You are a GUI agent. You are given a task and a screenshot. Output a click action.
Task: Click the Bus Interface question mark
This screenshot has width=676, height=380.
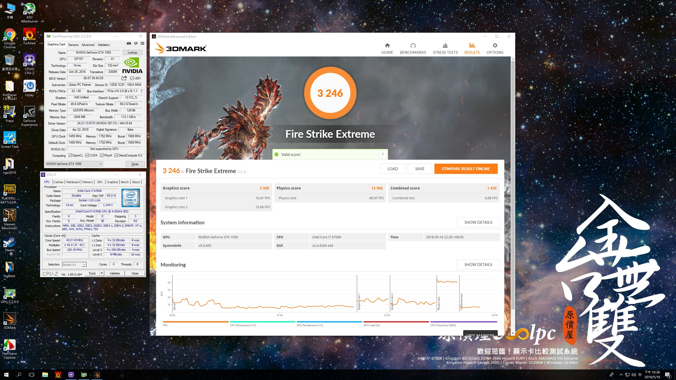[x=142, y=91]
